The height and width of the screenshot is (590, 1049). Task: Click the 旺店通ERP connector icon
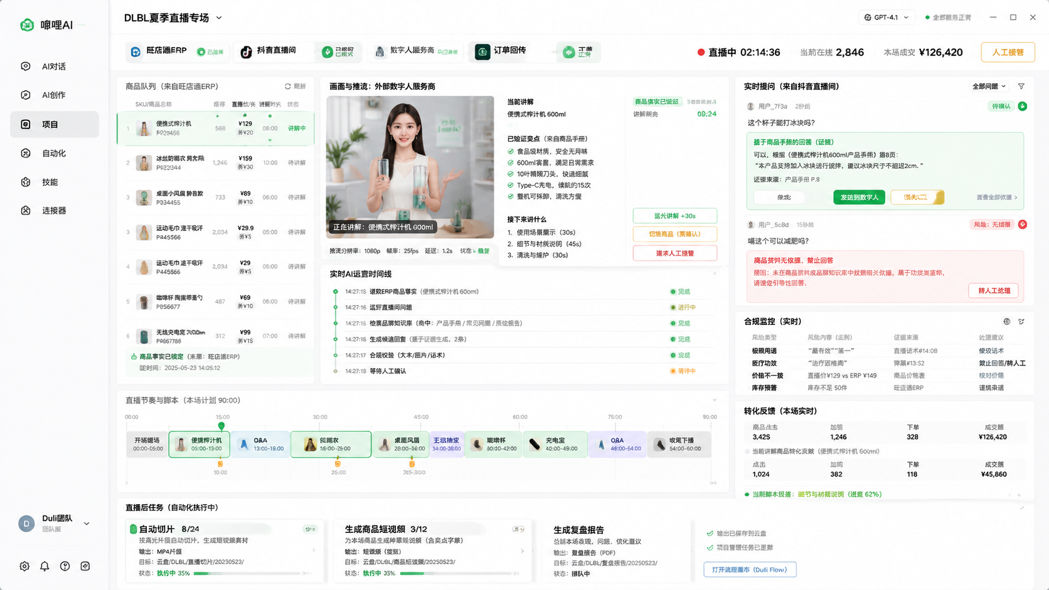point(136,52)
